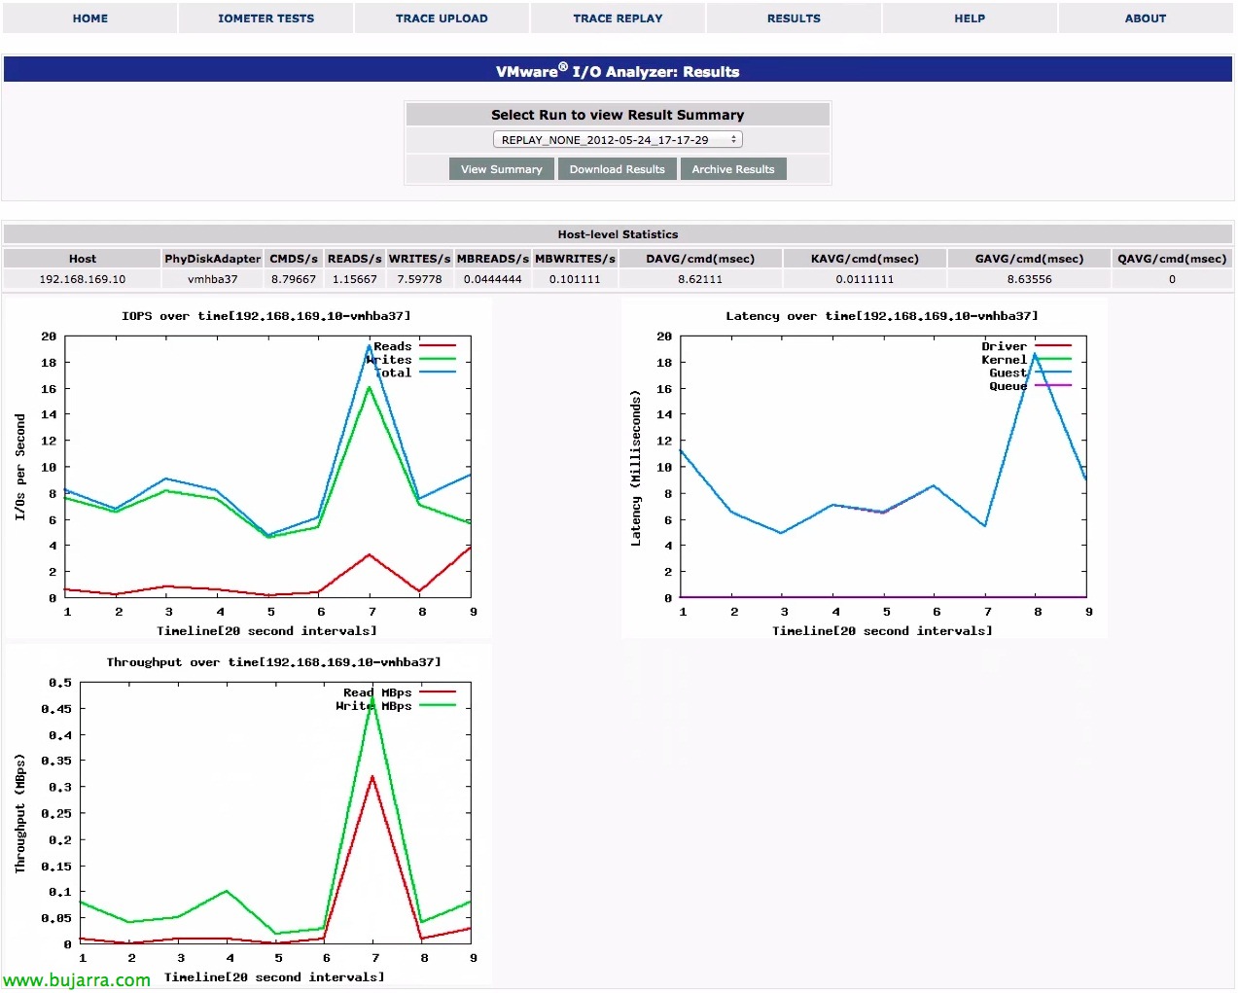Image resolution: width=1238 pixels, height=993 pixels.
Task: Click the KAVG/cmd(msec) column header
Action: point(865,259)
